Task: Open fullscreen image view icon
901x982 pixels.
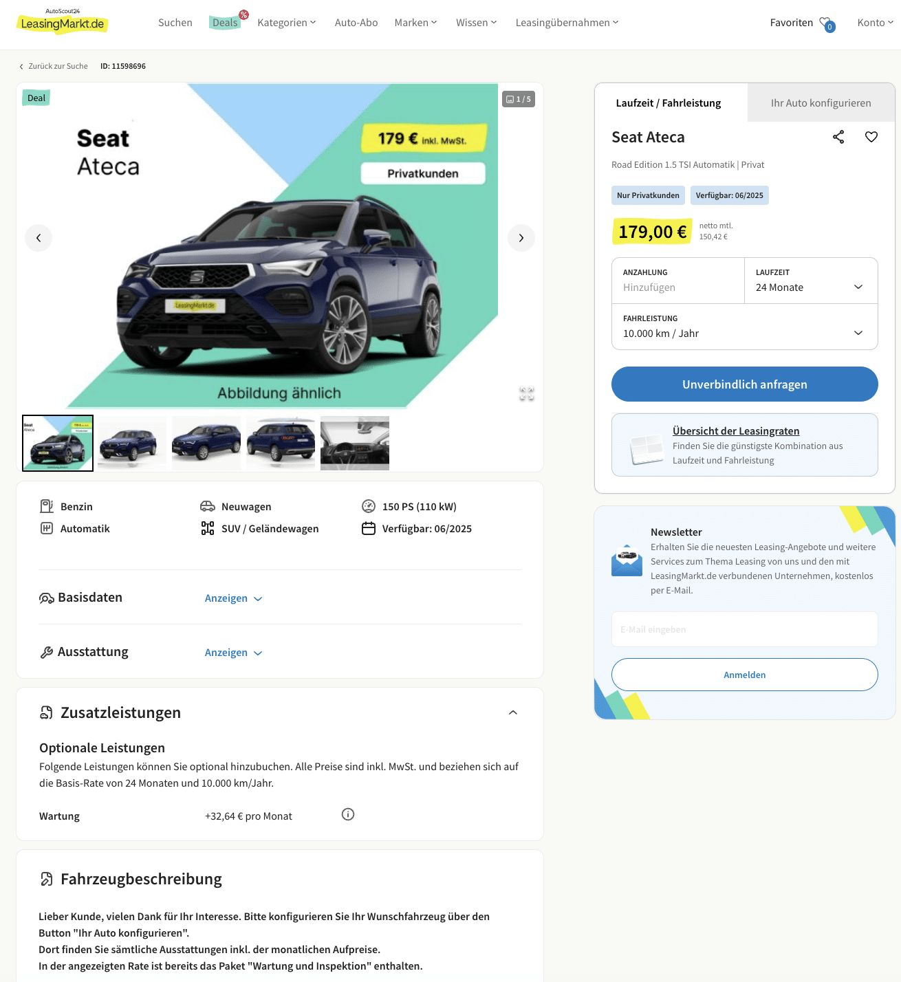Action: pyautogui.click(x=527, y=393)
